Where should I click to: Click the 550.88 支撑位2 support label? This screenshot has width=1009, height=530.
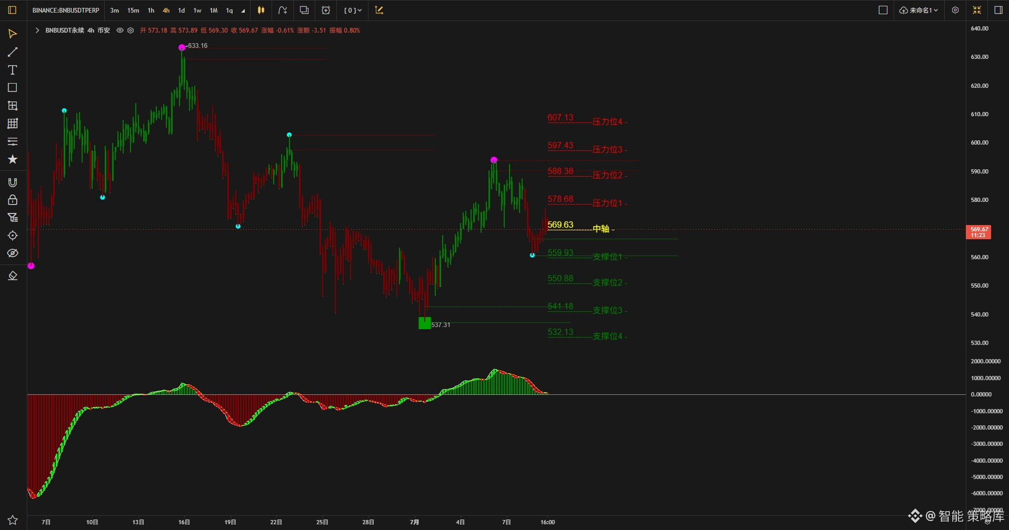[587, 280]
